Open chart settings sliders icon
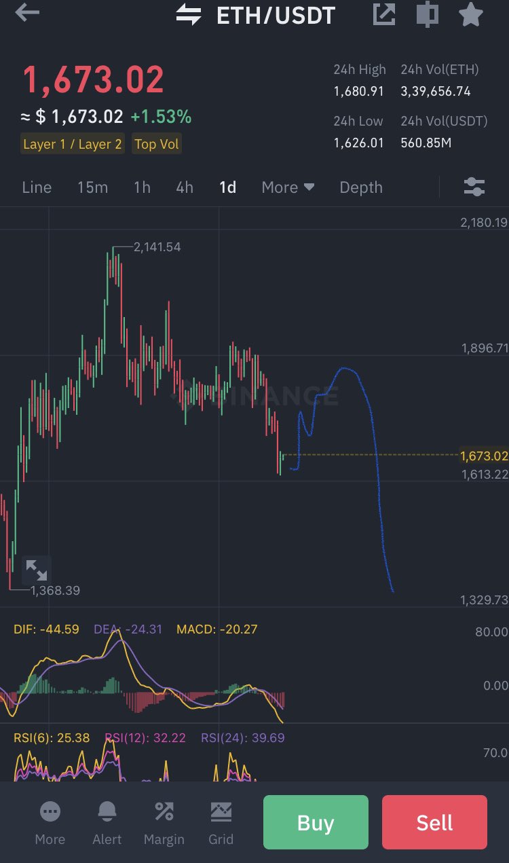This screenshot has height=863, width=509. pyautogui.click(x=474, y=187)
